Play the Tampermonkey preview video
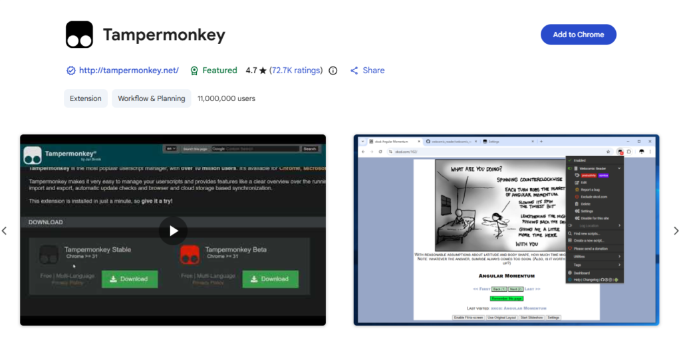This screenshot has height=339, width=681. click(x=173, y=231)
